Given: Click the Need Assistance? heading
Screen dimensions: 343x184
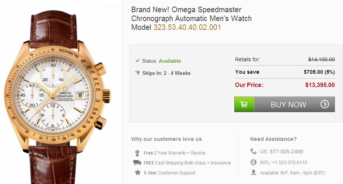Looking at the screenshot, I should click(x=273, y=139).
